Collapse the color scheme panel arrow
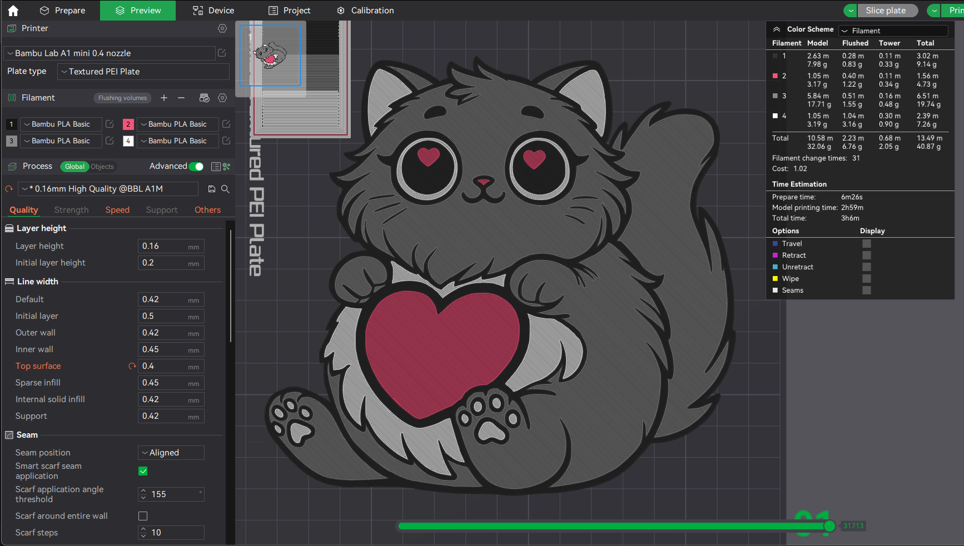This screenshot has height=546, width=964. 777,29
